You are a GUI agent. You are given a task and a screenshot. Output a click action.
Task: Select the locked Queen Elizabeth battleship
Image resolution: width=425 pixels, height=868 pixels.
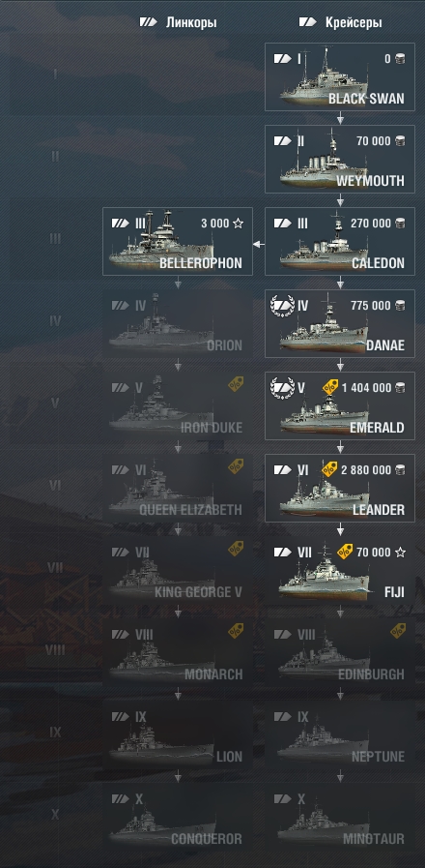pos(178,488)
